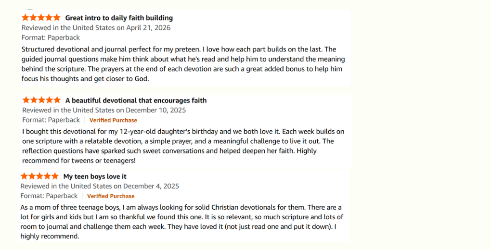Click 'Verified Purchase' on the December 10 review
Image resolution: width=491 pixels, height=250 pixels.
pos(113,120)
